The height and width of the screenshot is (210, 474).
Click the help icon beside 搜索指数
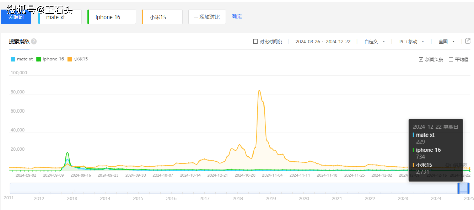[34, 42]
